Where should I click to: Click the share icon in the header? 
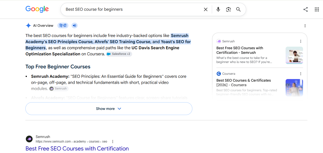coord(306,9)
